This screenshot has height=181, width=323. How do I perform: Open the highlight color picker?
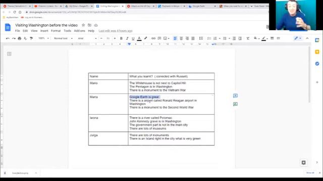145,38
